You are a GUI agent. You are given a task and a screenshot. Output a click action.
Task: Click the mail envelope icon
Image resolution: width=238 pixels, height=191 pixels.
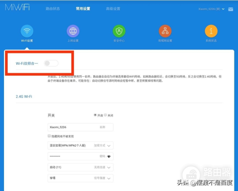(230, 9)
